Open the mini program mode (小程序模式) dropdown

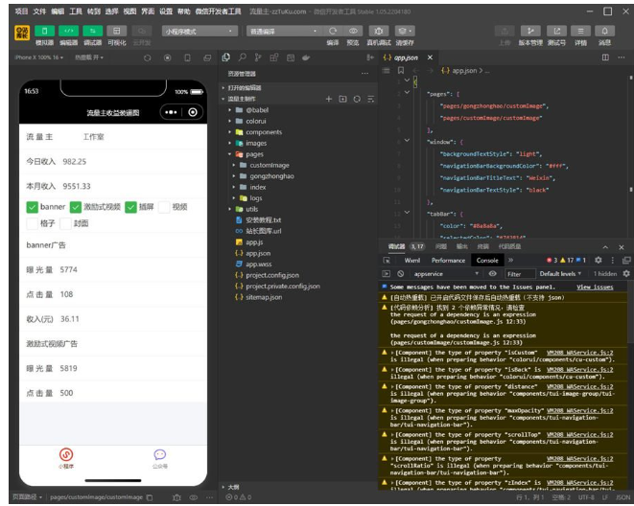point(200,31)
